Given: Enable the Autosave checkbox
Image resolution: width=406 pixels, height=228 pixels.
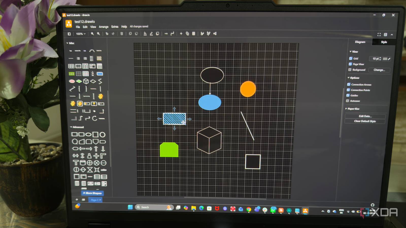Looking at the screenshot, I should tap(347, 101).
